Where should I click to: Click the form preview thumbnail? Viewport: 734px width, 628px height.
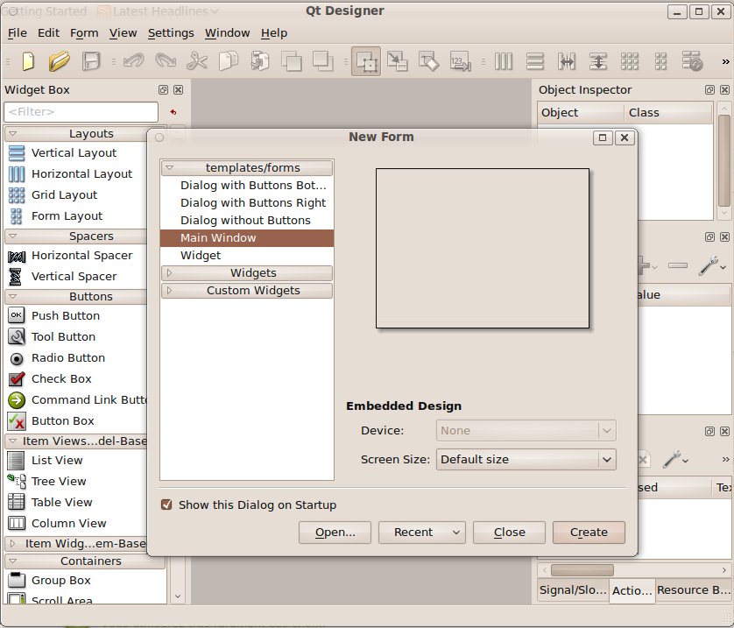tap(483, 249)
